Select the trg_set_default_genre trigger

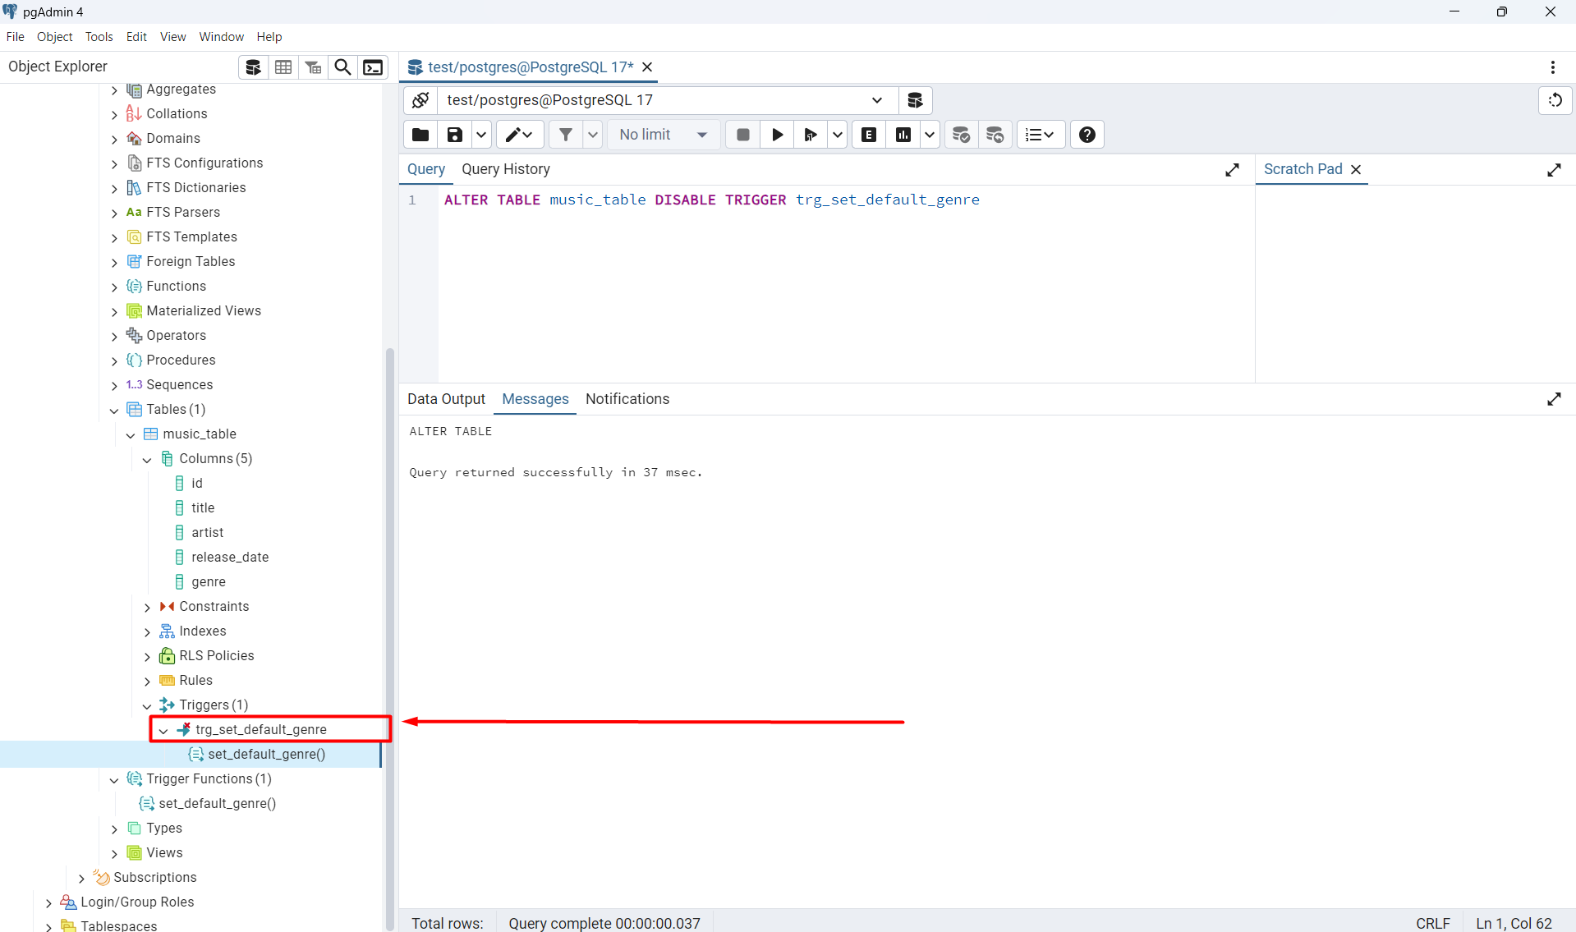260,729
